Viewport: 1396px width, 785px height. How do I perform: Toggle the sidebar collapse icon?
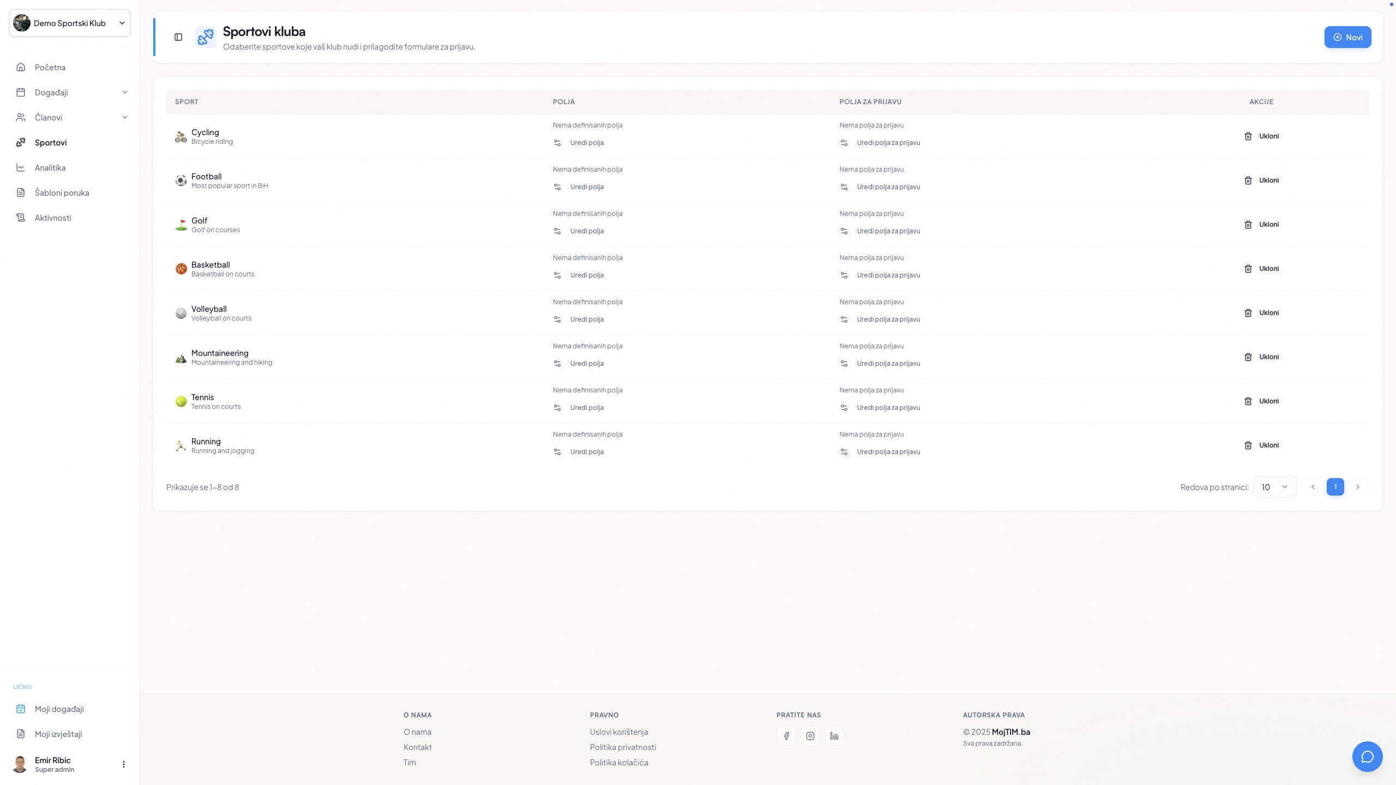tap(178, 37)
